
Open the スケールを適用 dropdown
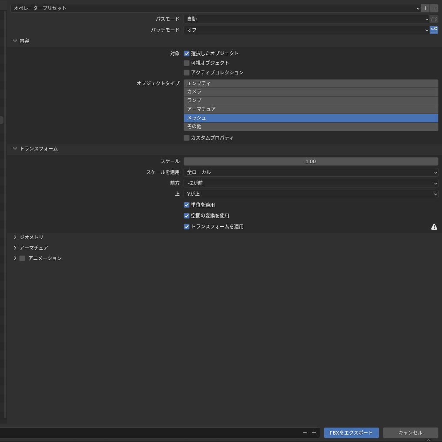pyautogui.click(x=311, y=172)
